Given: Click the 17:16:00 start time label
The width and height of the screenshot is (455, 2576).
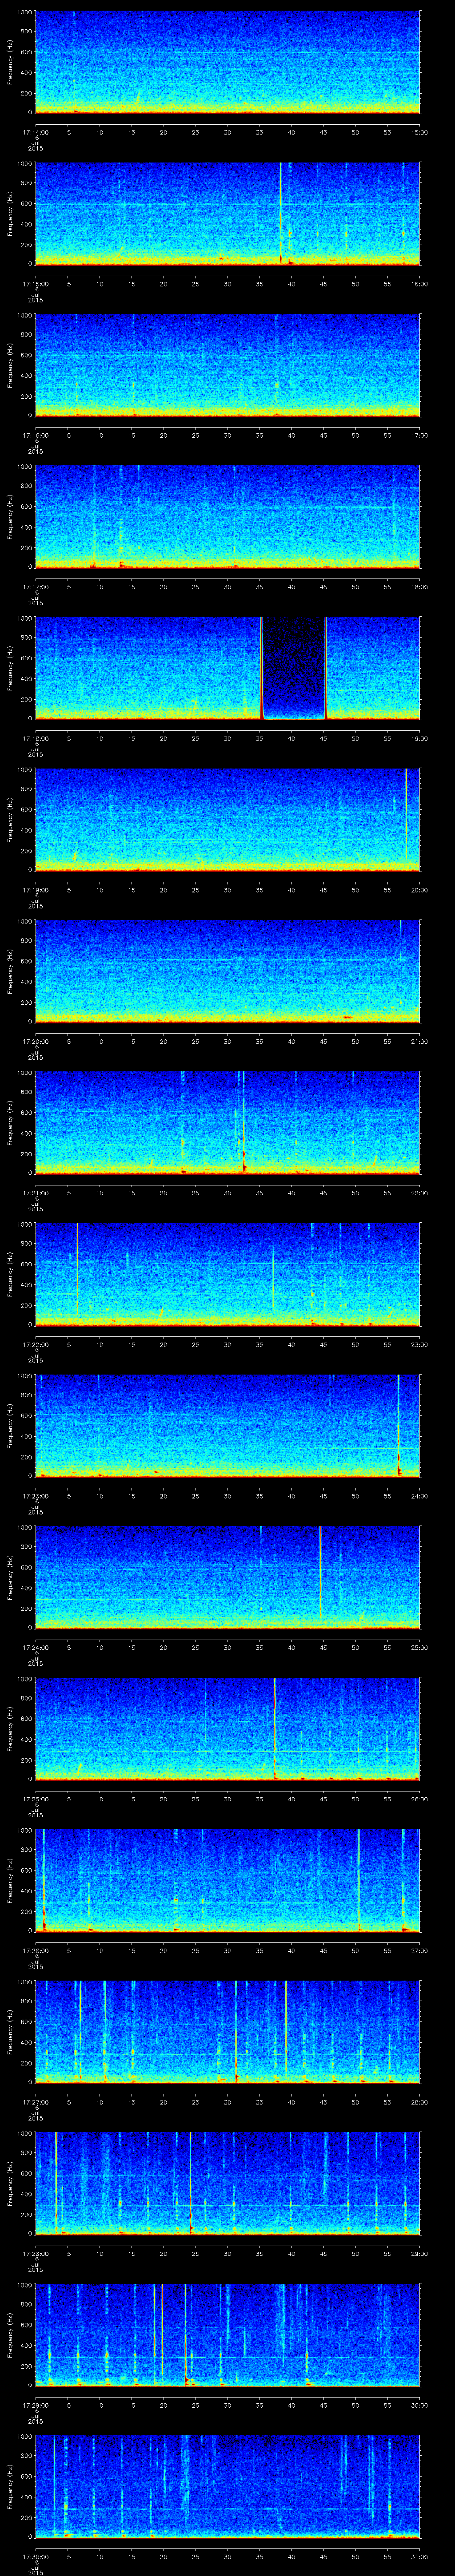Looking at the screenshot, I should coord(35,435).
